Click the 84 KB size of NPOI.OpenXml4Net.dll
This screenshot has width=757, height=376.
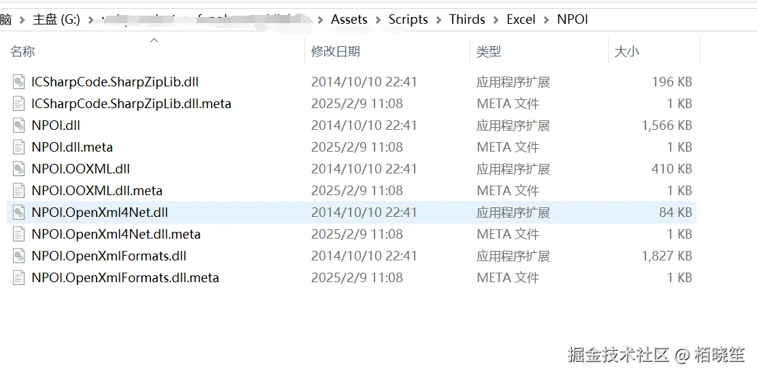coord(675,212)
